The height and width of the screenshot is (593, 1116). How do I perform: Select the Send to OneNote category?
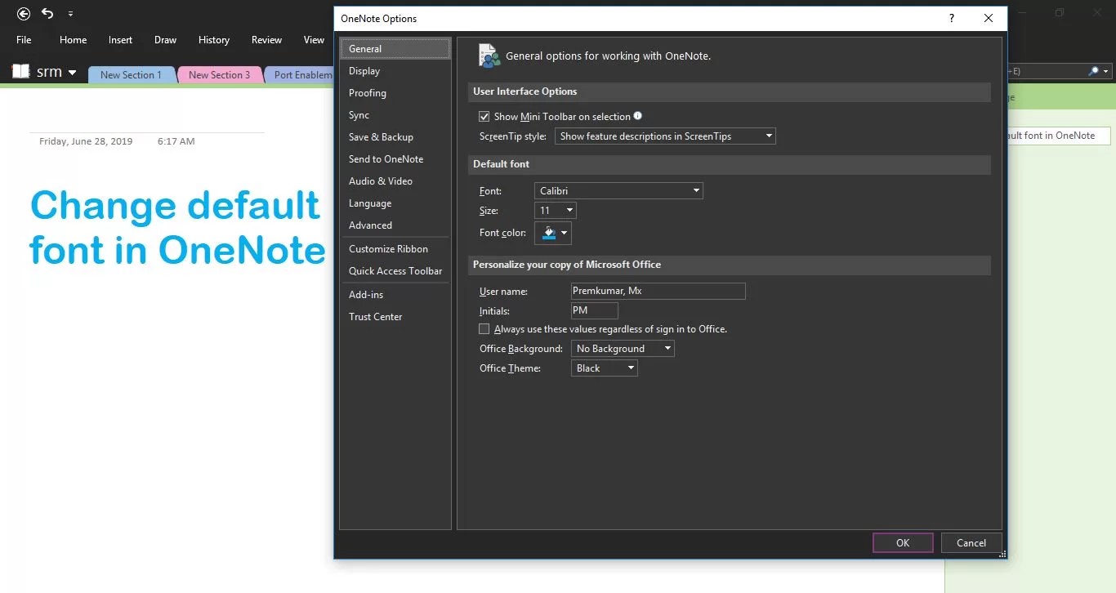(x=395, y=159)
